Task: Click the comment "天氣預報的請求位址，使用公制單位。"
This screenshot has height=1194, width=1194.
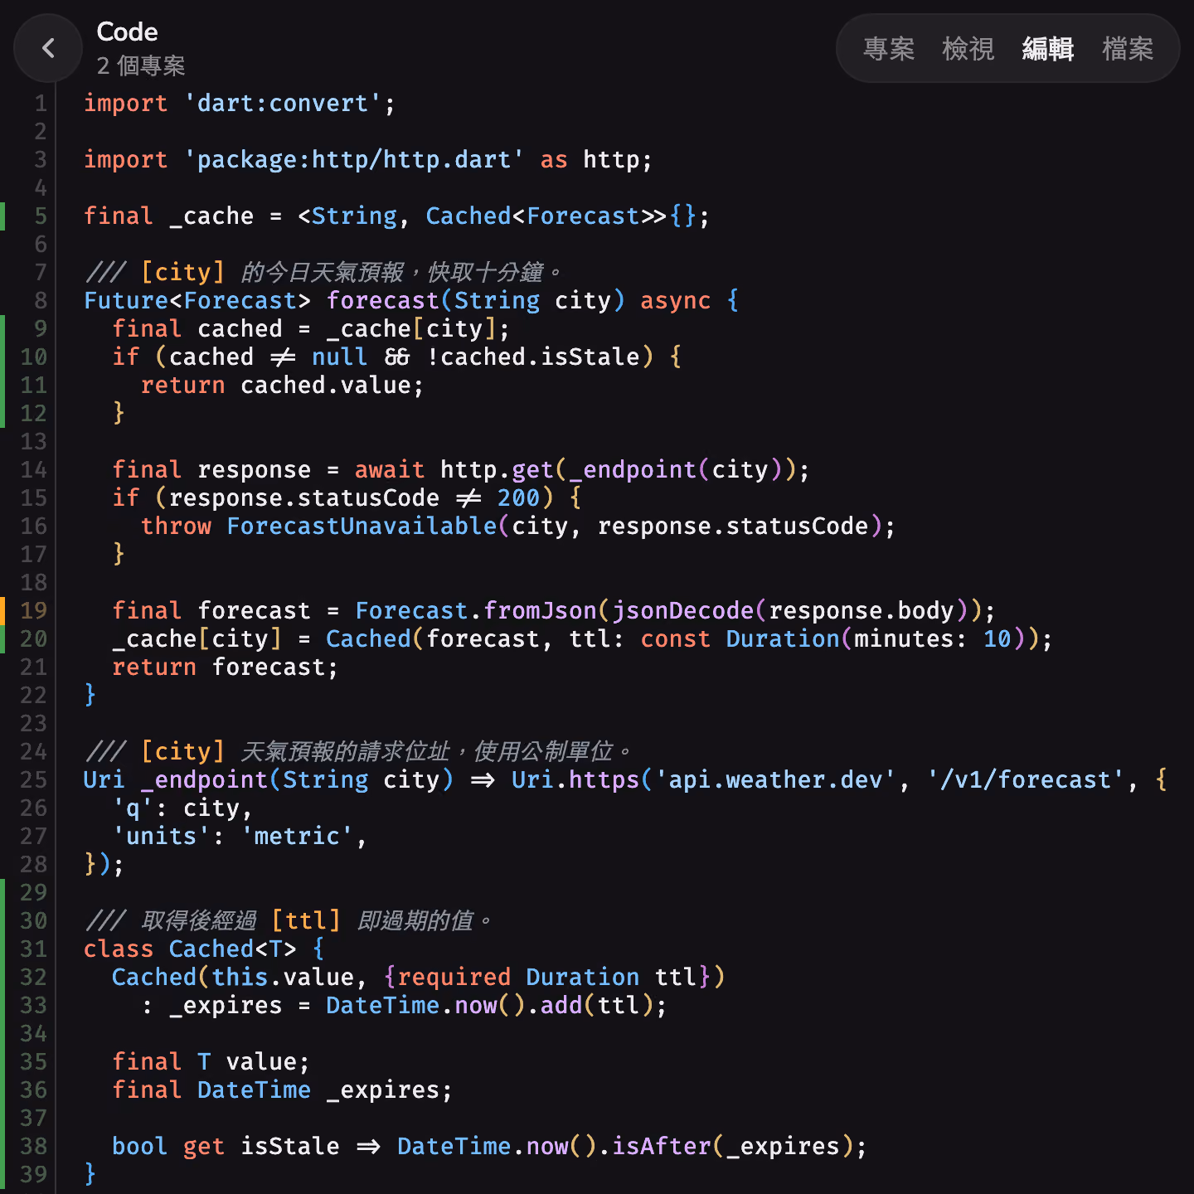Action: tap(436, 751)
